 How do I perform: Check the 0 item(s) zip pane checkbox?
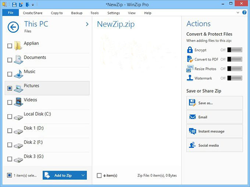coord(99,175)
